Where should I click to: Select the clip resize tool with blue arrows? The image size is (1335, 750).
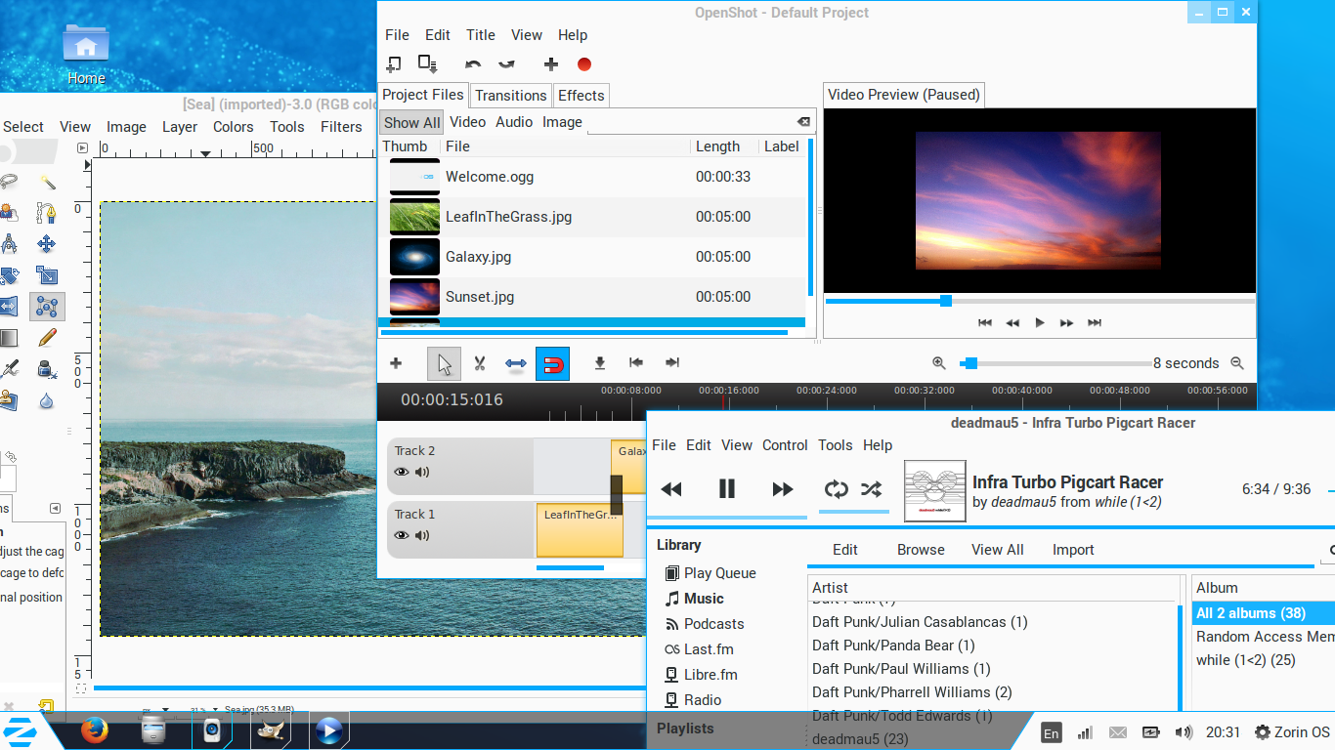[x=515, y=362]
